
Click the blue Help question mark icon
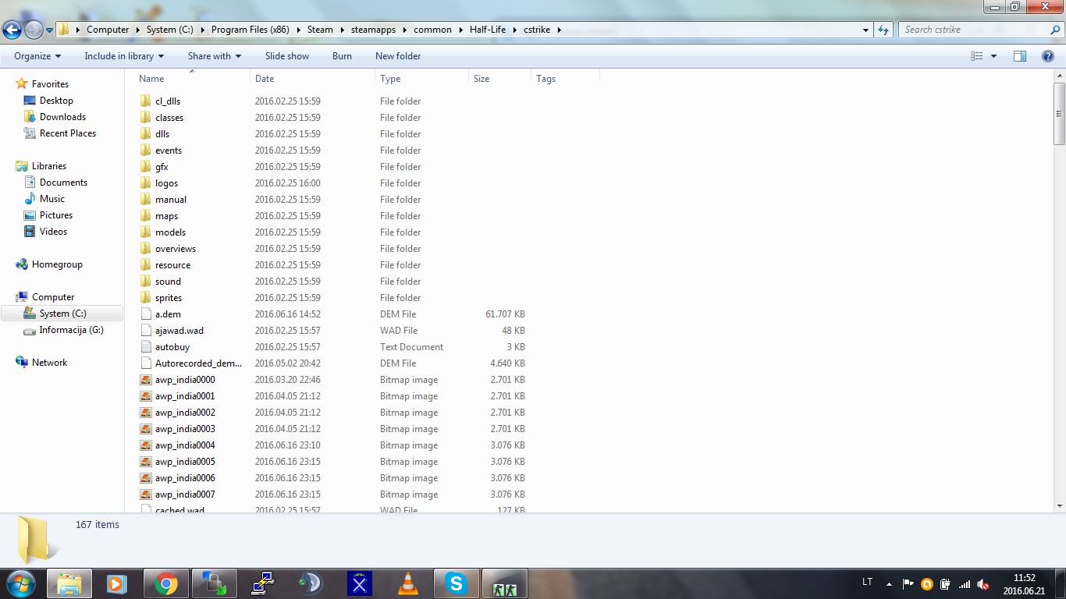pos(1048,56)
